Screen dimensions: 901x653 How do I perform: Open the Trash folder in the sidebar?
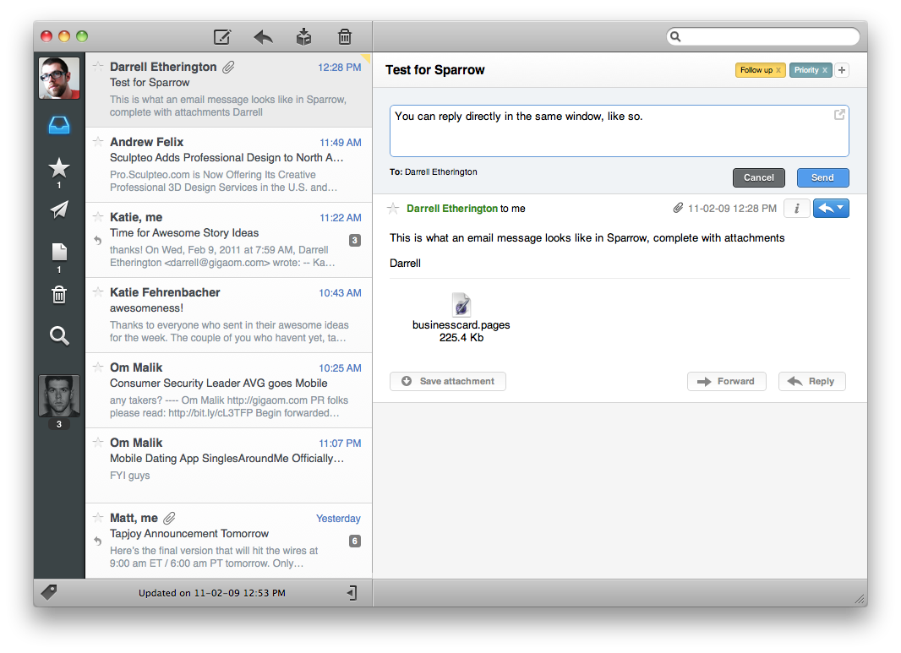59,295
